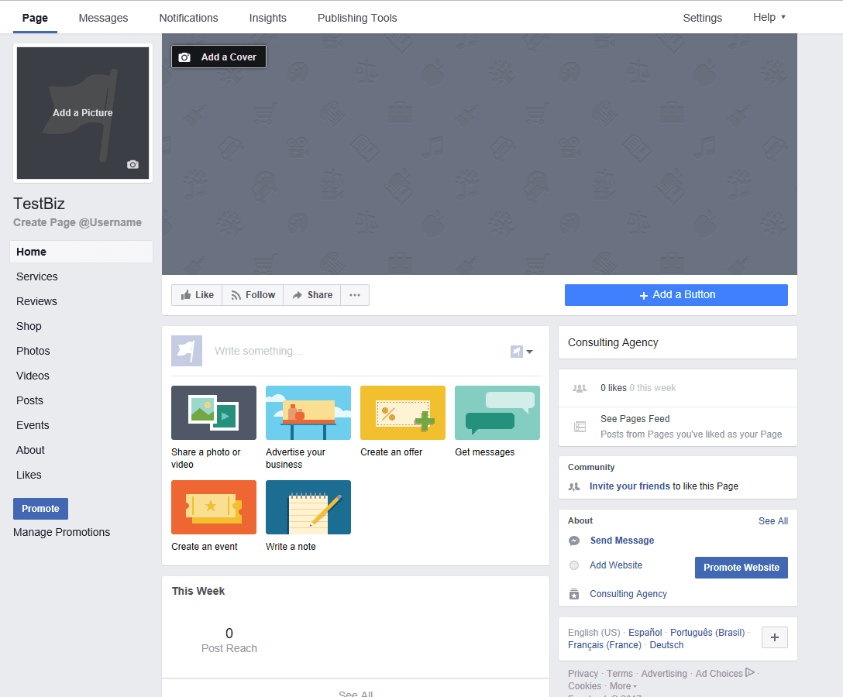Open the Publishing Tools tab
This screenshot has height=697, width=843.
(357, 18)
